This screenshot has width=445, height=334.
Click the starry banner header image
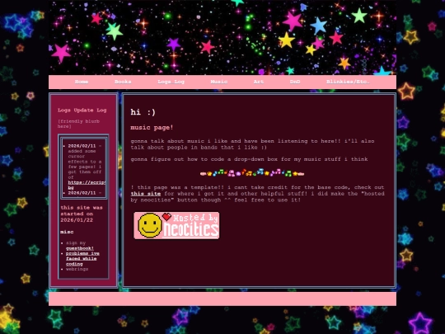(x=222, y=37)
